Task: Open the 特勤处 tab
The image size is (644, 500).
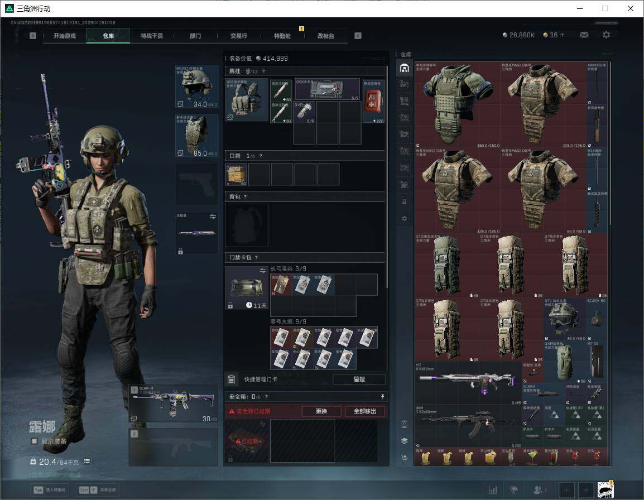Action: pyautogui.click(x=282, y=36)
